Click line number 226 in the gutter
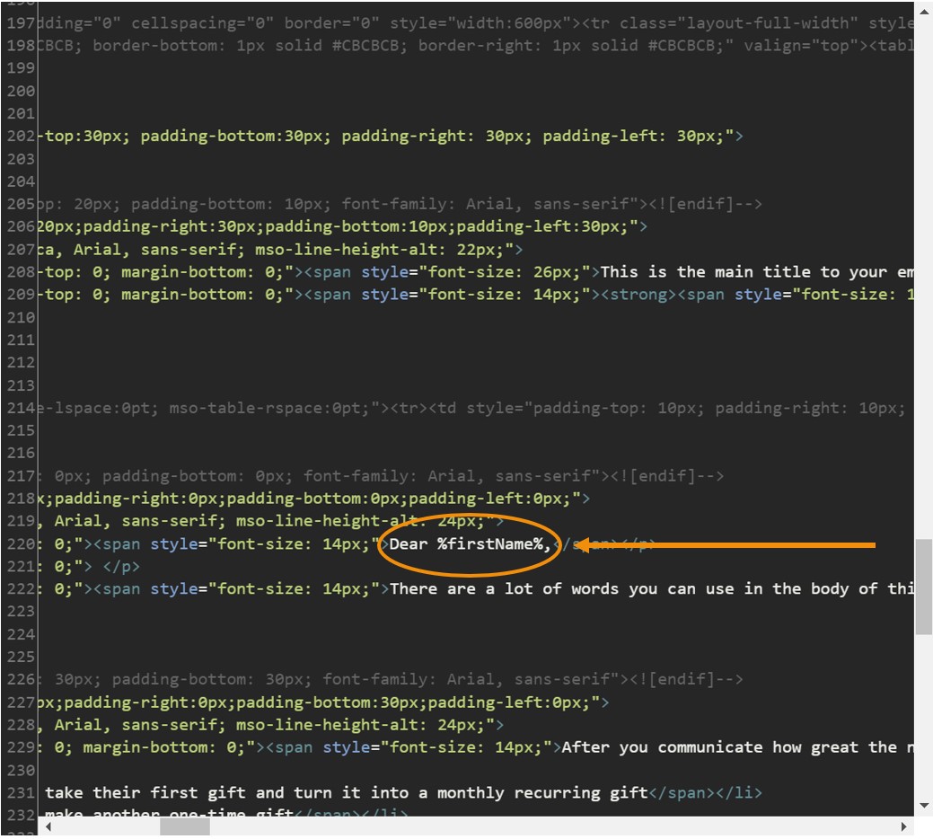Image resolution: width=933 pixels, height=839 pixels. tap(21, 679)
